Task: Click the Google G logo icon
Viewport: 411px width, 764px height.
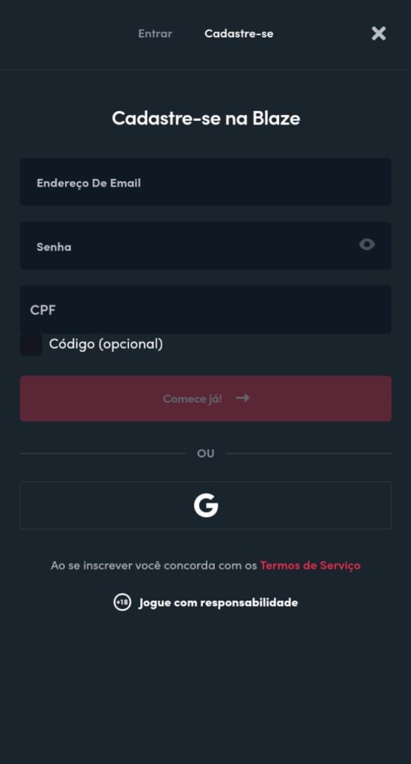Action: (206, 505)
